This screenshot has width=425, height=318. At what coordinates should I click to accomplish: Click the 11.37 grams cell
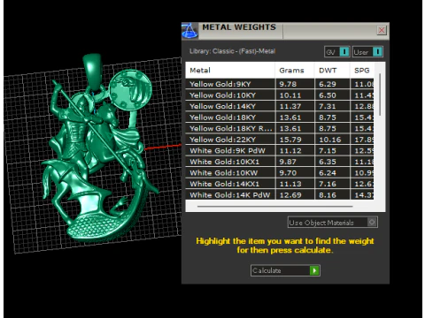click(295, 106)
